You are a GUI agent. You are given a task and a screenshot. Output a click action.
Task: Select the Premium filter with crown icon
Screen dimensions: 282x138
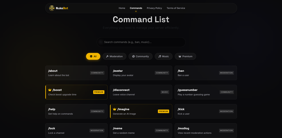(185, 56)
